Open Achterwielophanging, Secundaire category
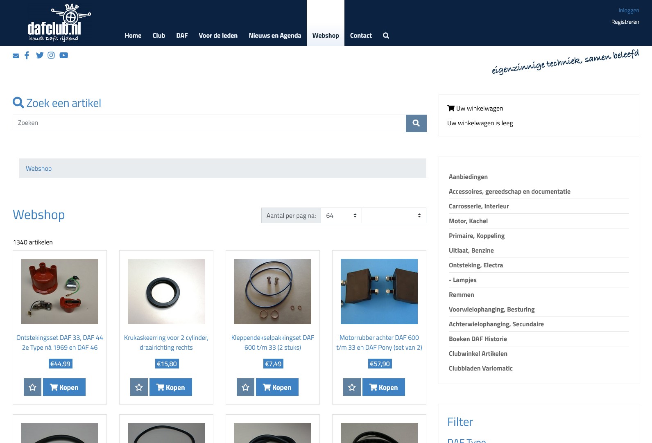Viewport: 652px width, 443px height. click(x=496, y=324)
